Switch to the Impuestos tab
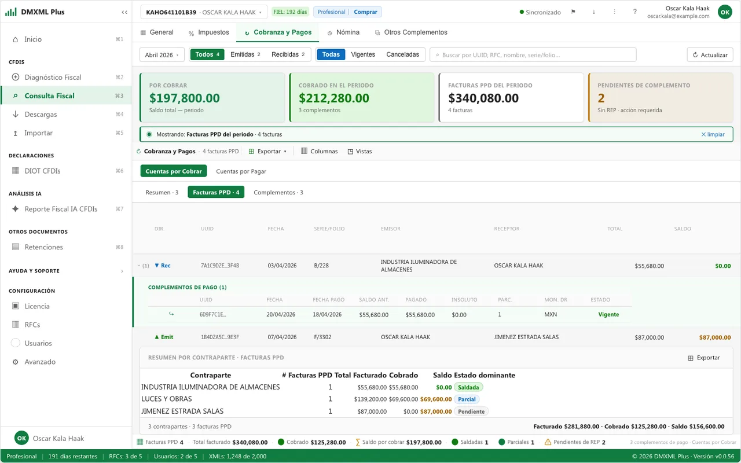Image resolution: width=741 pixels, height=463 pixels. point(208,32)
